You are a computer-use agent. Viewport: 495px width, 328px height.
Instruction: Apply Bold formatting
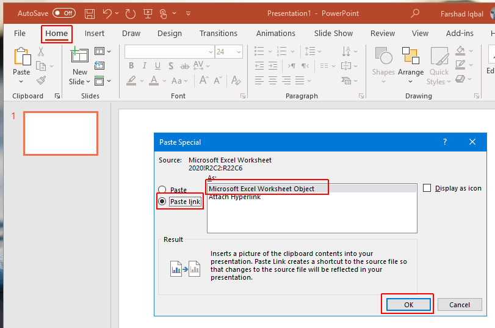point(131,66)
